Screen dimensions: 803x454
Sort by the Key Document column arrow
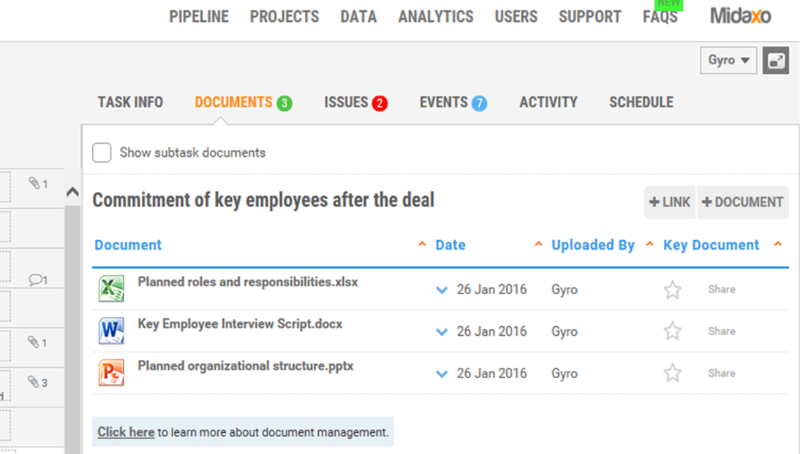click(778, 244)
